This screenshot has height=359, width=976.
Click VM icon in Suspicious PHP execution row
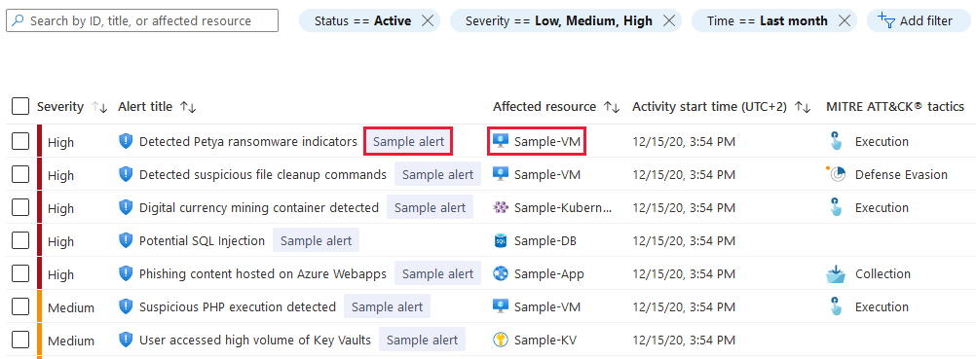point(501,306)
